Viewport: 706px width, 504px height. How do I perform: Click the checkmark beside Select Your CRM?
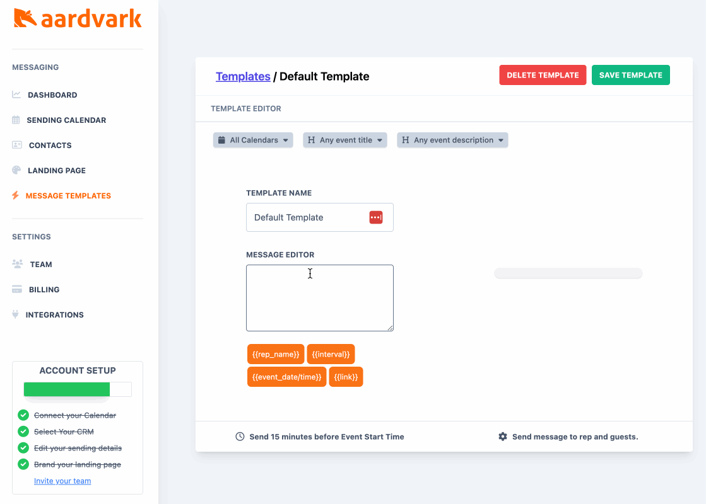pos(23,432)
